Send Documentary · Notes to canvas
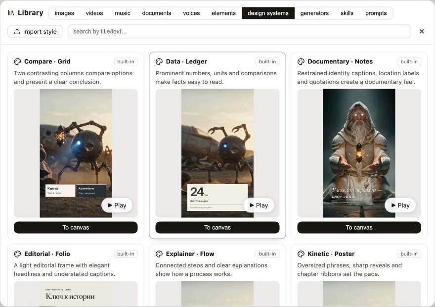Screen dimensions: 435x307 click(x=359, y=228)
